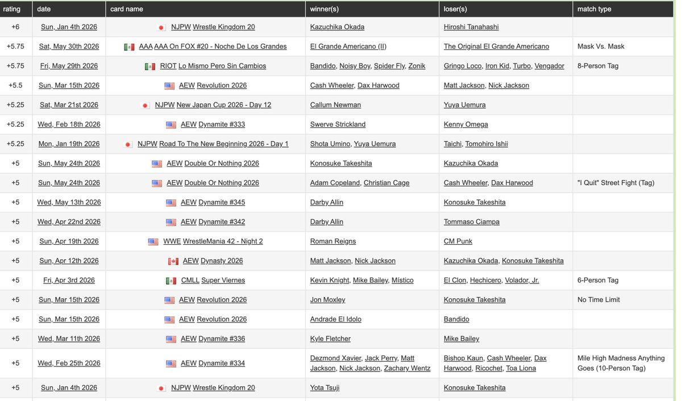This screenshot has width=682, height=401.
Task: Open Sat, May 30th 2026 date link
Action: [x=69, y=47]
